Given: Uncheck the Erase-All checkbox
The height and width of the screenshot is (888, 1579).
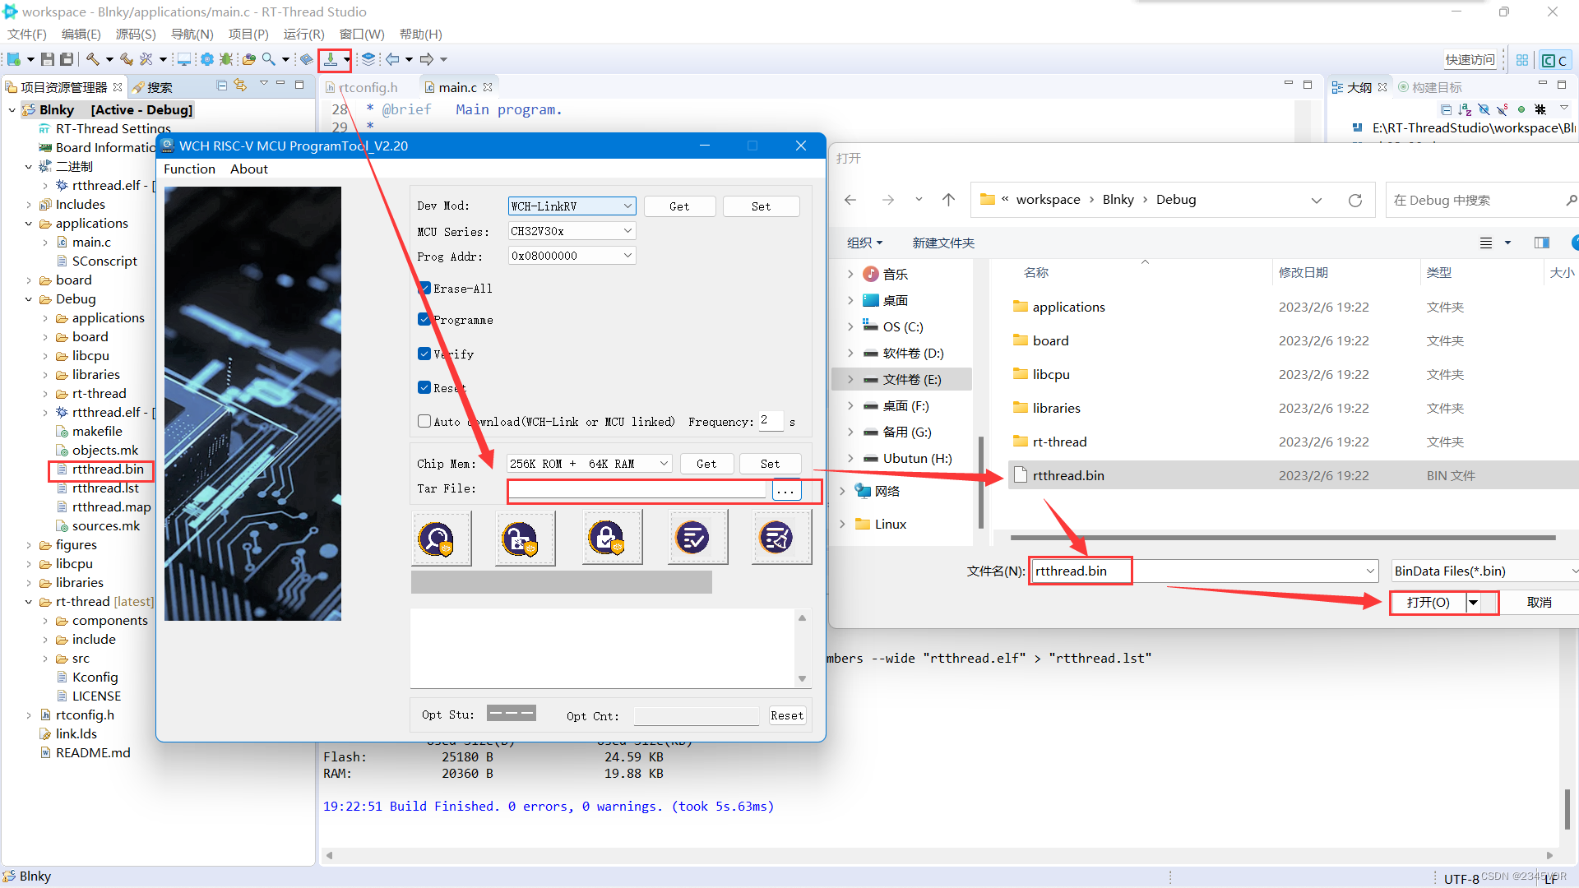Looking at the screenshot, I should 424,289.
